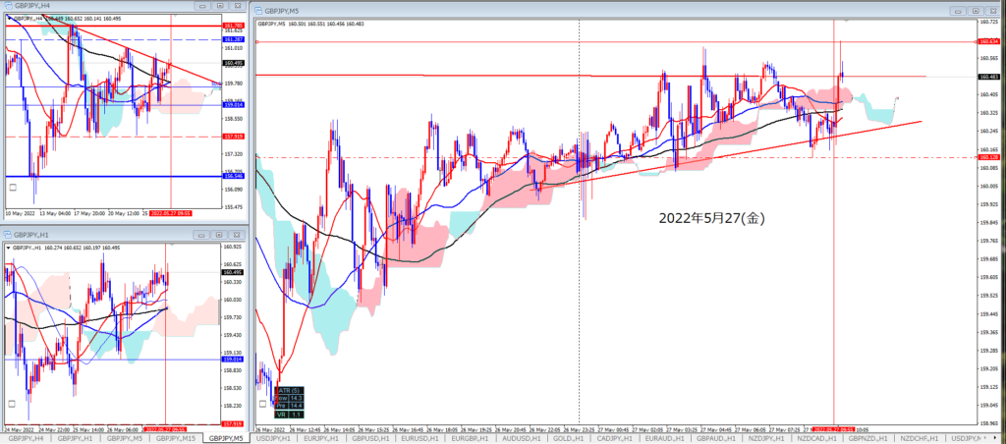This screenshot has height=444, width=1006.
Task: Click the GBPJPY,M5 chart window icon
Action: tap(258, 8)
